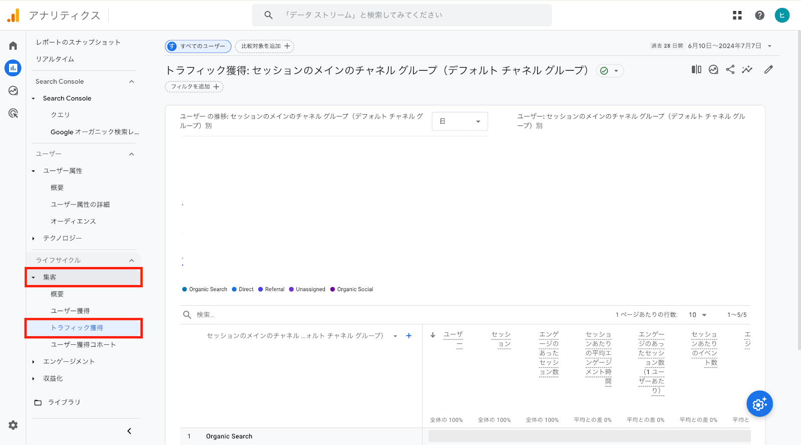
Task: Collapse the 集客 tree item
Action: click(34, 278)
